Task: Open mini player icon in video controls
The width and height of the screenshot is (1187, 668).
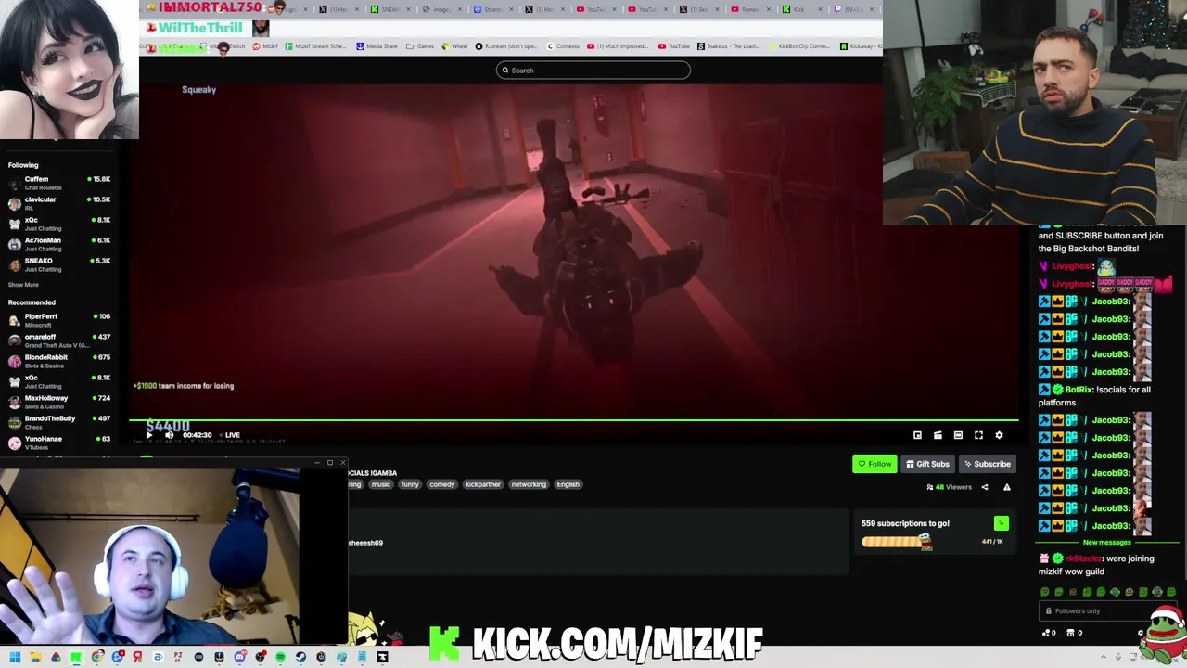Action: [917, 435]
